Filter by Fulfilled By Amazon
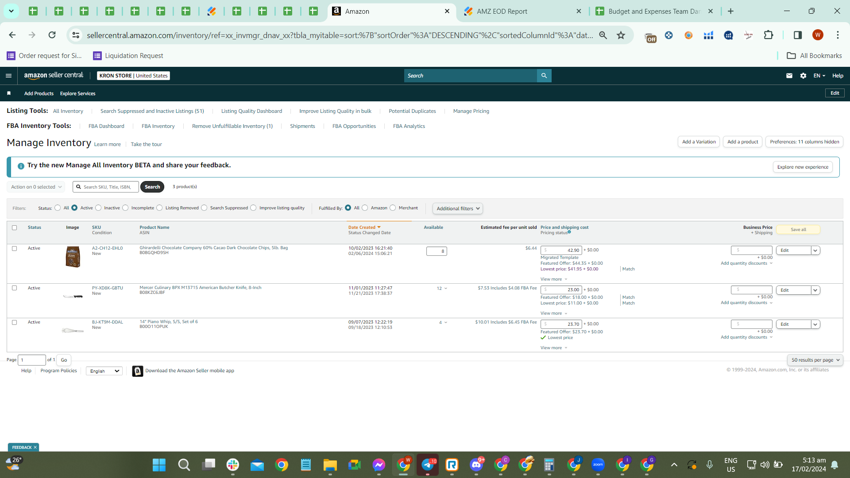 [365, 208]
